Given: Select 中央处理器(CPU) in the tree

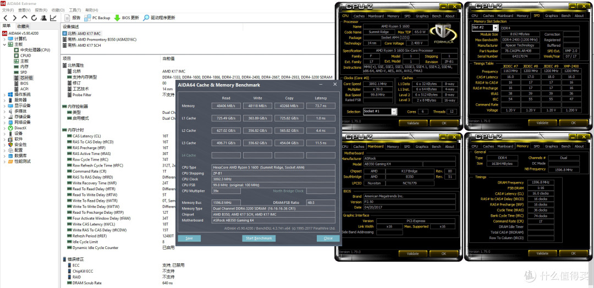Looking at the screenshot, I should point(32,50).
